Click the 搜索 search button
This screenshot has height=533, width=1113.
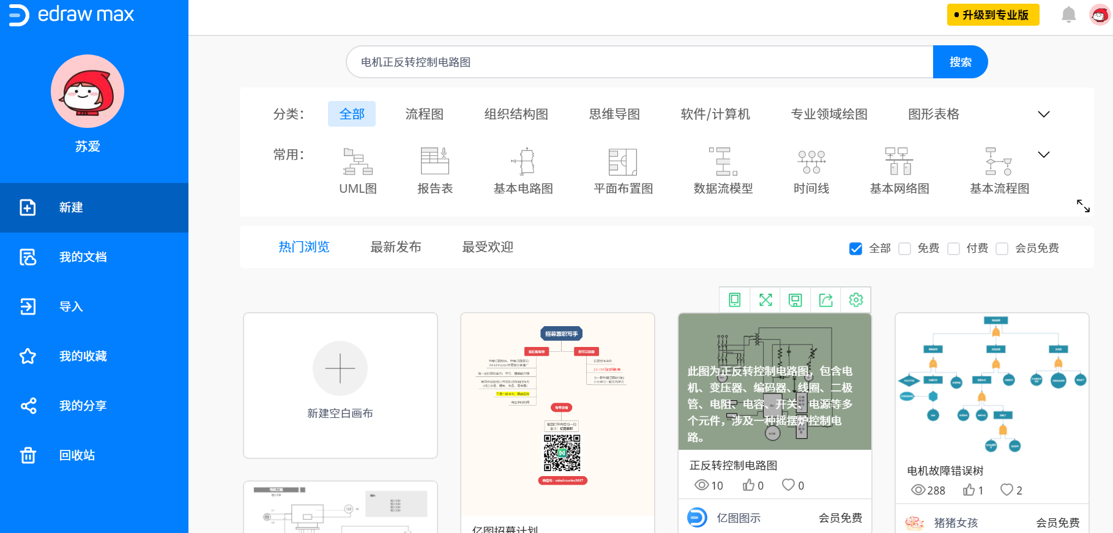click(x=960, y=62)
